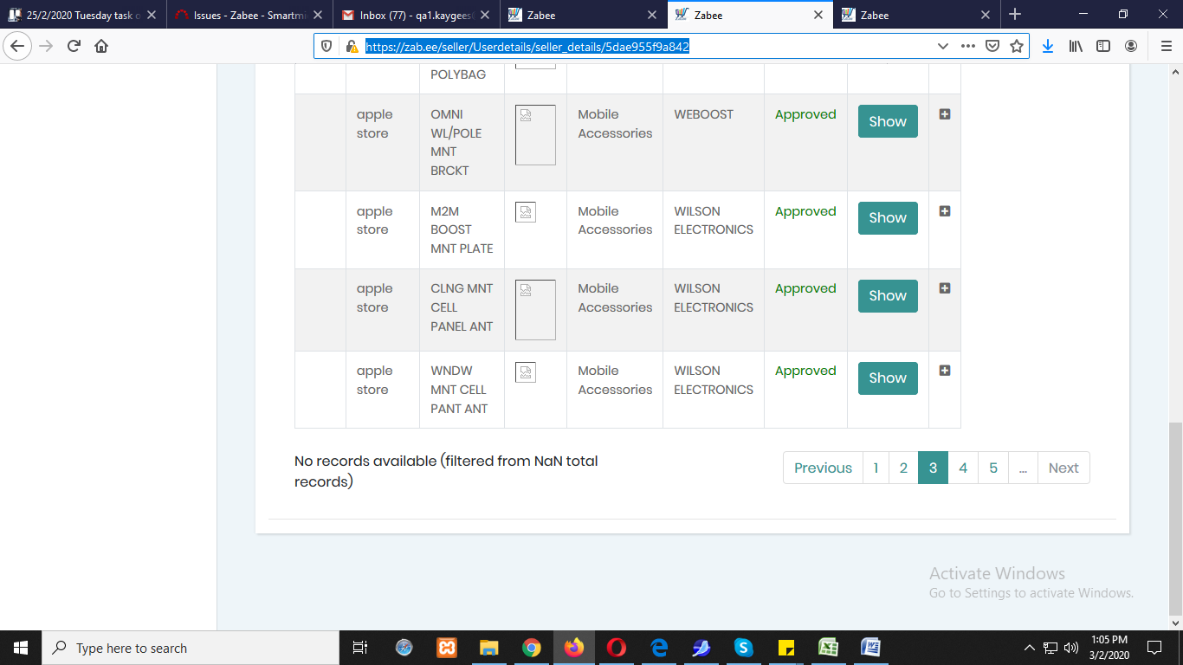This screenshot has width=1183, height=665.
Task: Open the downloads panel
Action: click(x=1048, y=47)
